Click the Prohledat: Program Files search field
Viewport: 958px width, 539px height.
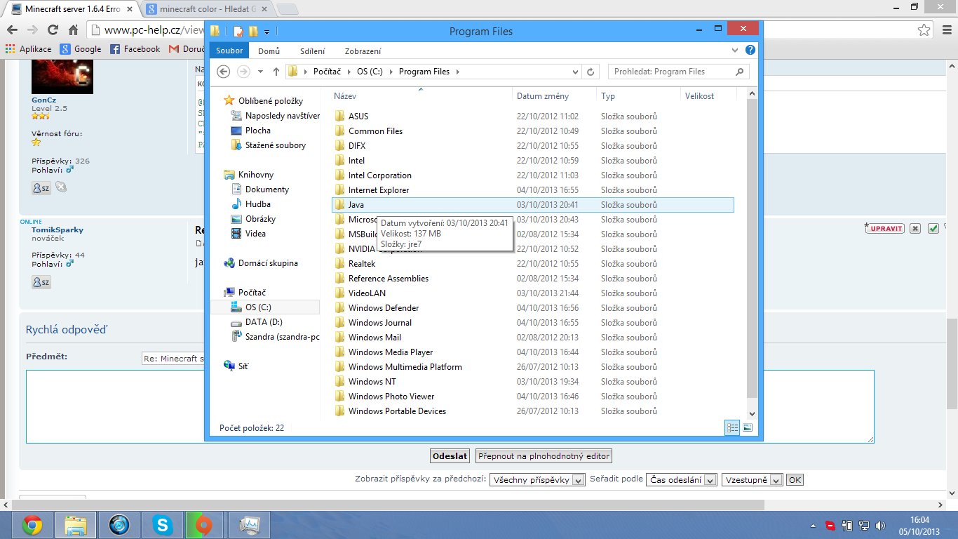(678, 72)
